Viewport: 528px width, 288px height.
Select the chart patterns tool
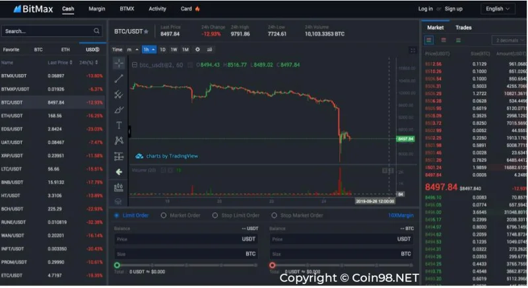[x=119, y=141]
